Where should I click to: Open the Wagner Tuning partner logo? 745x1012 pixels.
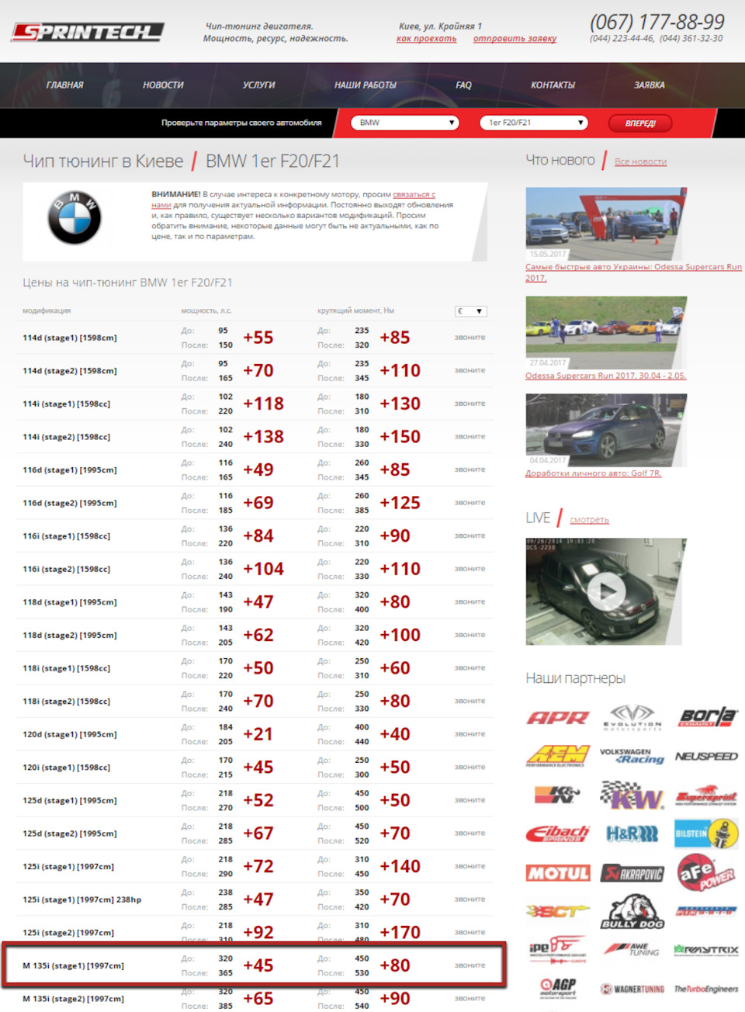click(632, 989)
